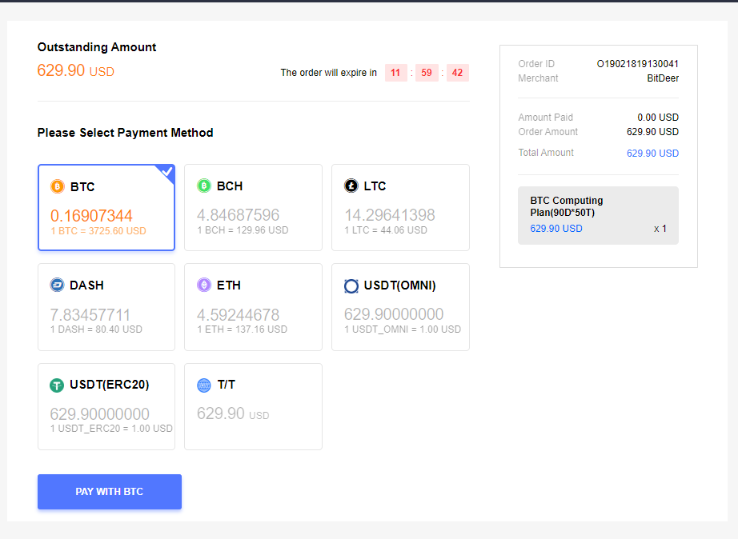Click the orange Bitcoin coin icon
738x539 pixels.
58,186
